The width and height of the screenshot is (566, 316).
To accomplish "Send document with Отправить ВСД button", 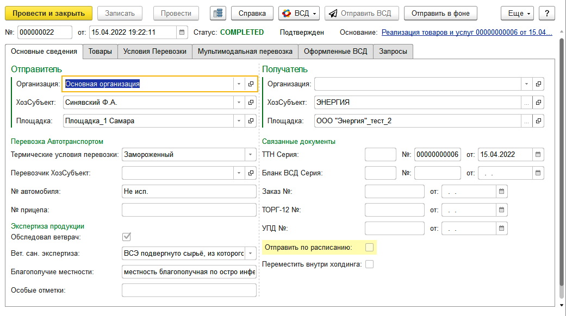I will [362, 14].
